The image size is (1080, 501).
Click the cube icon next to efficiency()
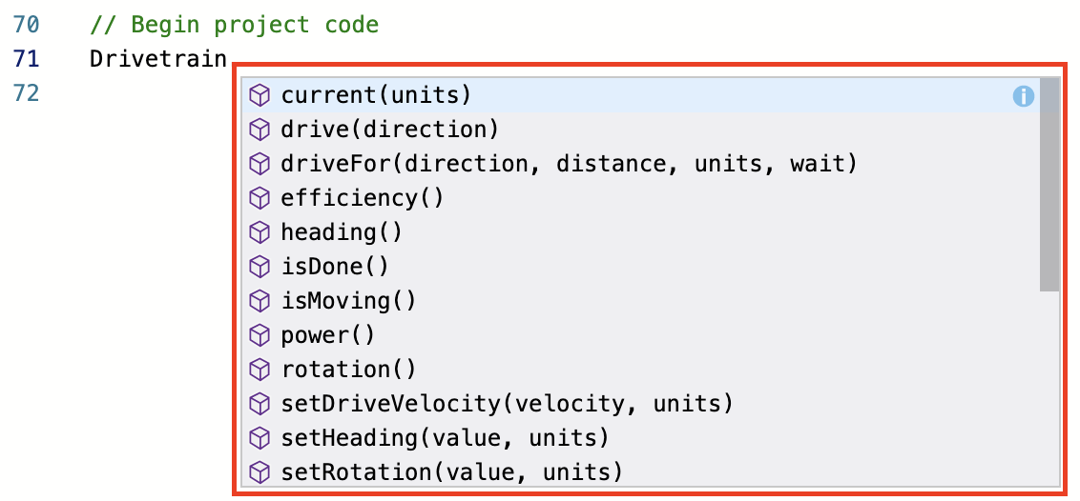[x=259, y=198]
